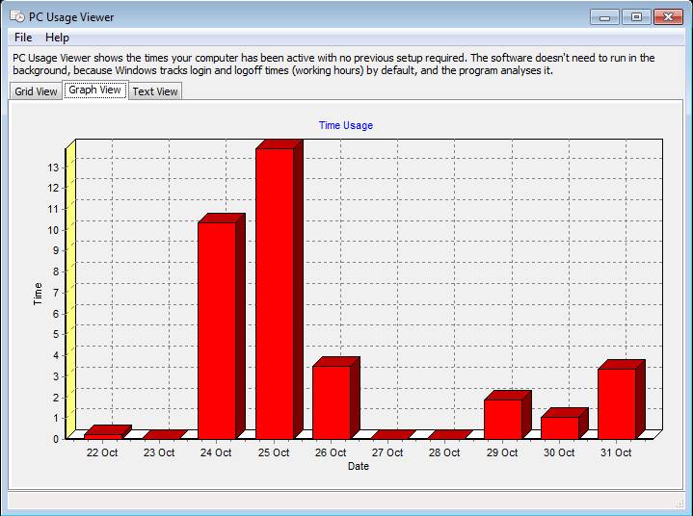
Task: Select the Graph View tab
Action: pyautogui.click(x=95, y=90)
